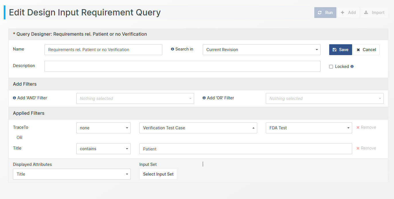
Task: Open the TraceTo 'none' operator dropdown
Action: (x=104, y=128)
